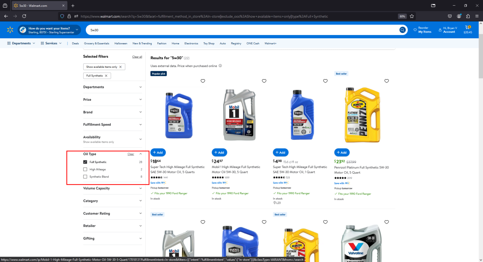The height and width of the screenshot is (262, 483).
Task: Favorite the second-row Pennzoil High Mileage jug
Action: pyautogui.click(x=325, y=222)
